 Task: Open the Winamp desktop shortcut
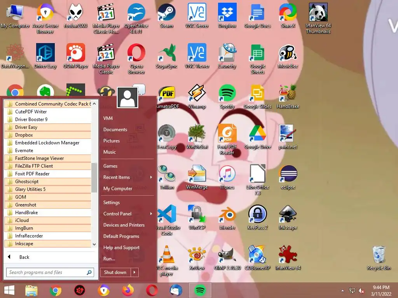pos(197,96)
